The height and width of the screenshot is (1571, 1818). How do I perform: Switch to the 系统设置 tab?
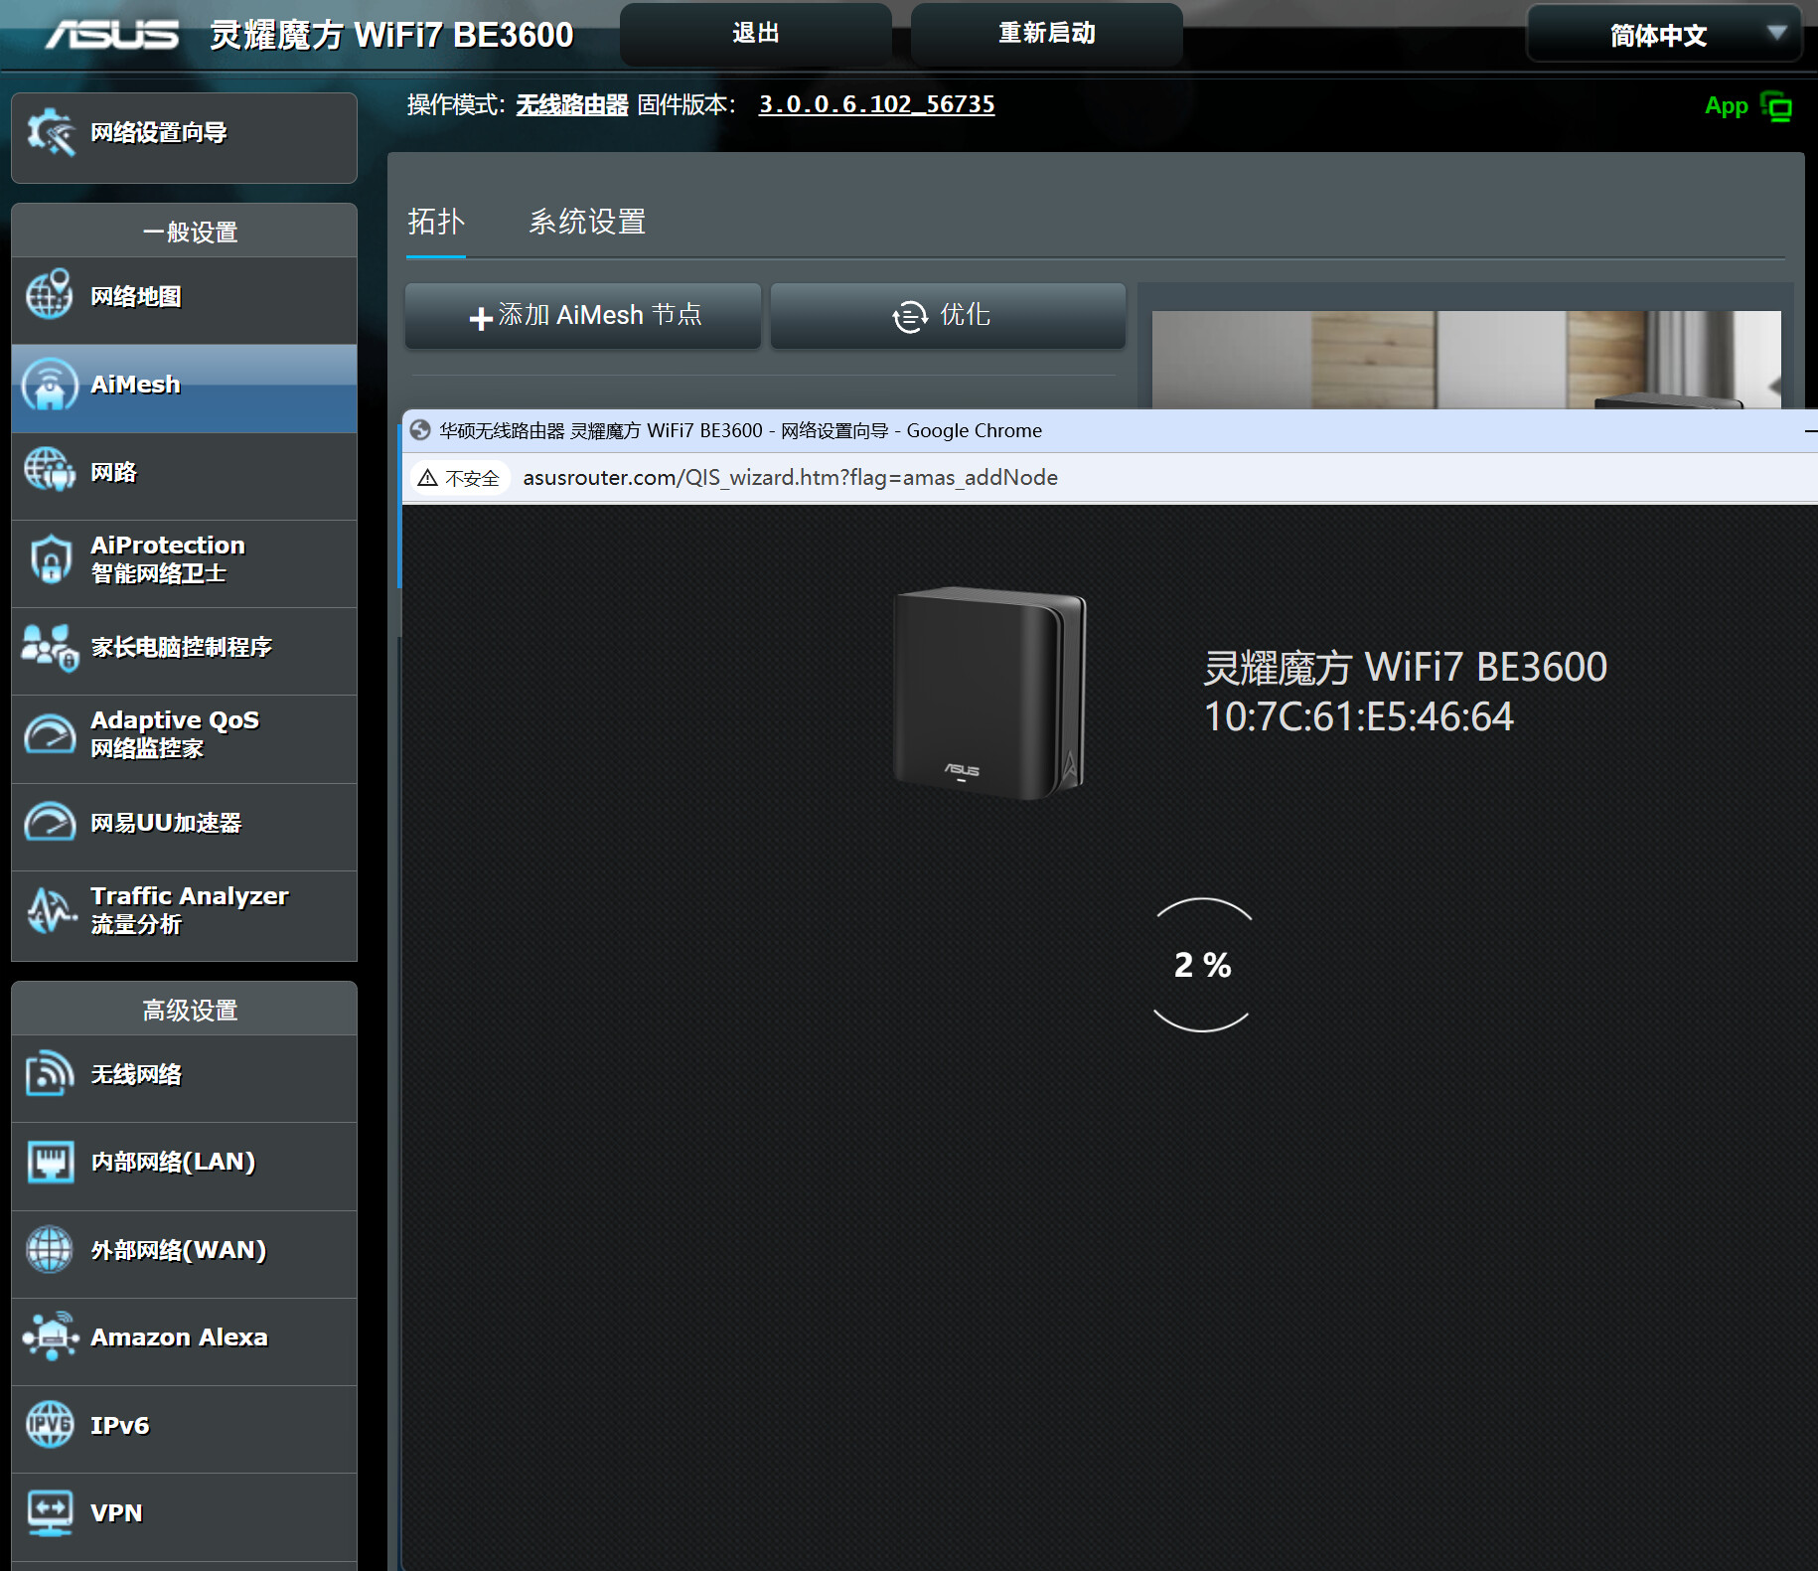coord(587,222)
